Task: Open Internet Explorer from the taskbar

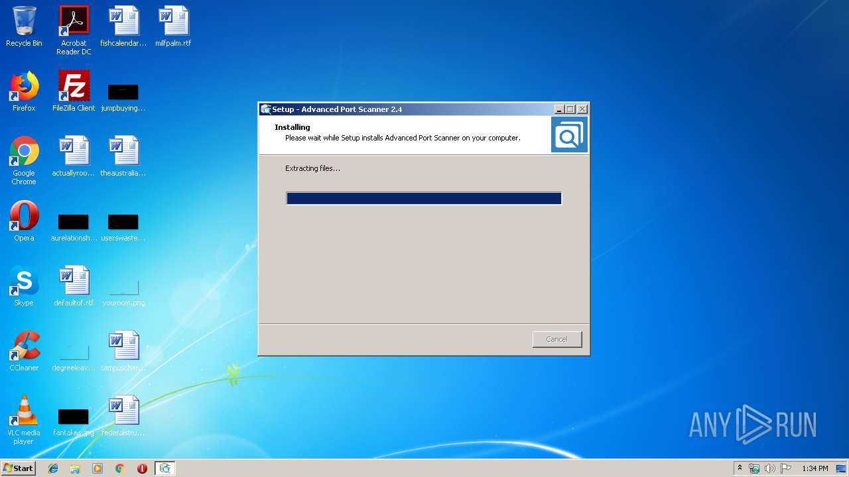Action: click(53, 468)
